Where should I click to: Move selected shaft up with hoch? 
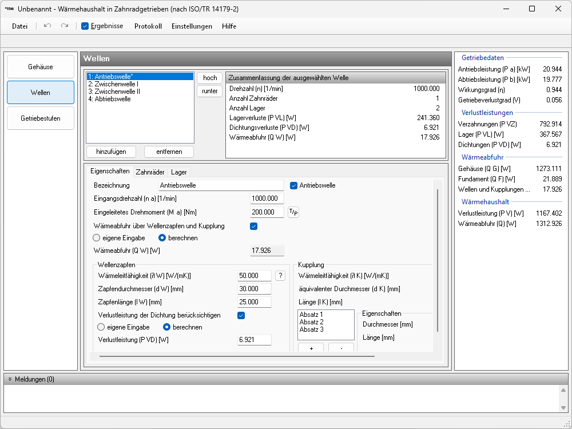[x=210, y=78]
